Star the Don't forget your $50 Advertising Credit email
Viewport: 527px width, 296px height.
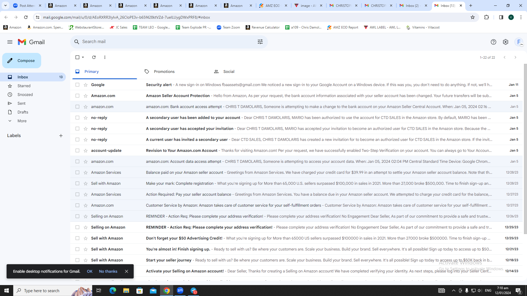(85, 238)
